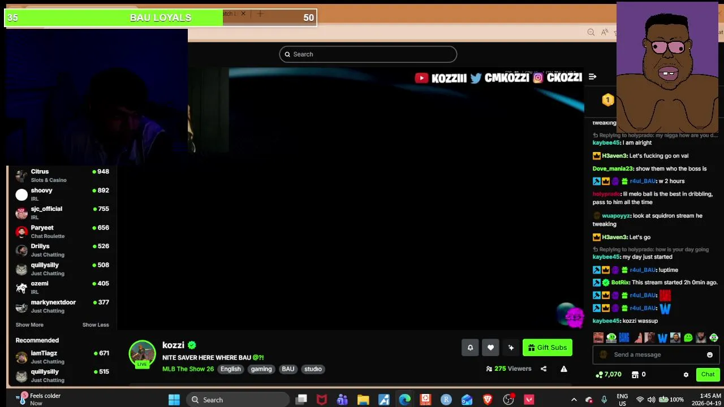The image size is (724, 407).
Task: Click the BAU LOYALS goal progress bar
Action: 161,18
